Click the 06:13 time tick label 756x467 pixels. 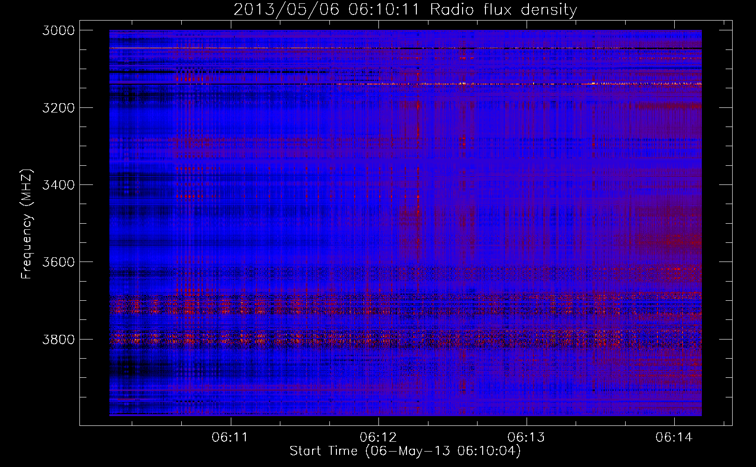(526, 437)
